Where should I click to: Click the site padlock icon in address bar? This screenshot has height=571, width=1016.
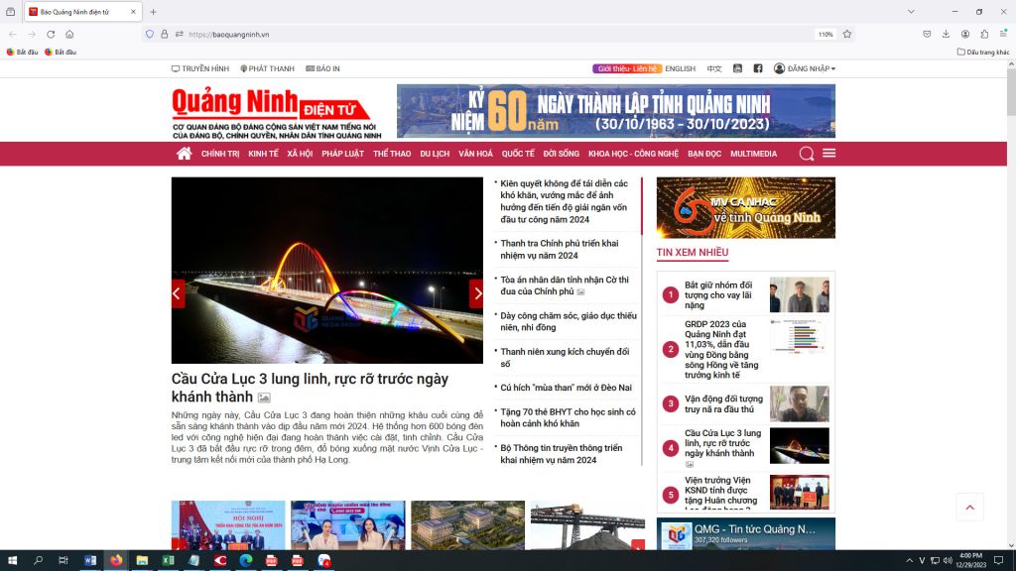coord(165,35)
